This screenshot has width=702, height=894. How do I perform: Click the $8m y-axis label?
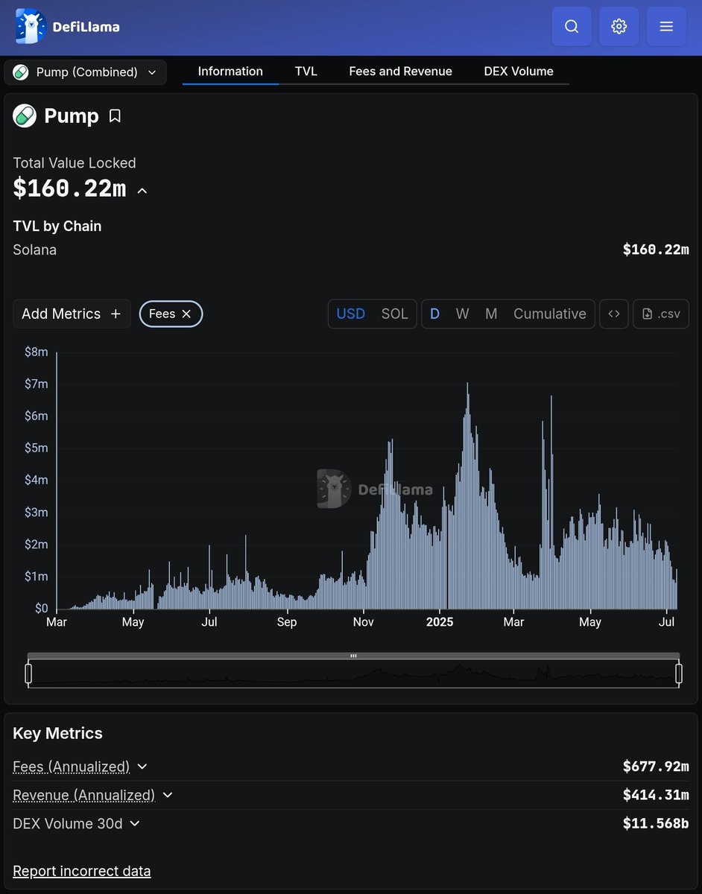[36, 352]
